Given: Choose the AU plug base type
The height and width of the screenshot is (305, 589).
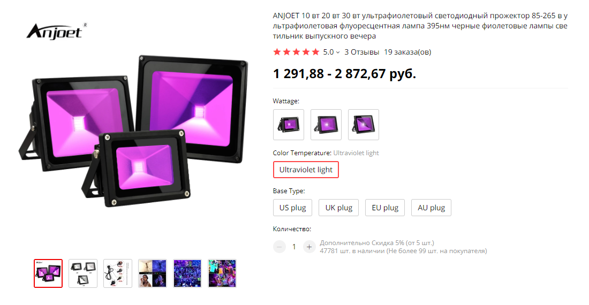Looking at the screenshot, I should coord(431,208).
